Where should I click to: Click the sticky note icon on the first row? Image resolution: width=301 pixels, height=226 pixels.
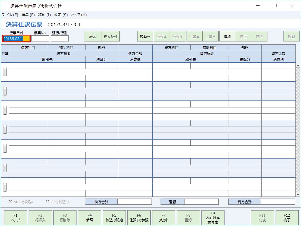pyautogui.click(x=4, y=71)
